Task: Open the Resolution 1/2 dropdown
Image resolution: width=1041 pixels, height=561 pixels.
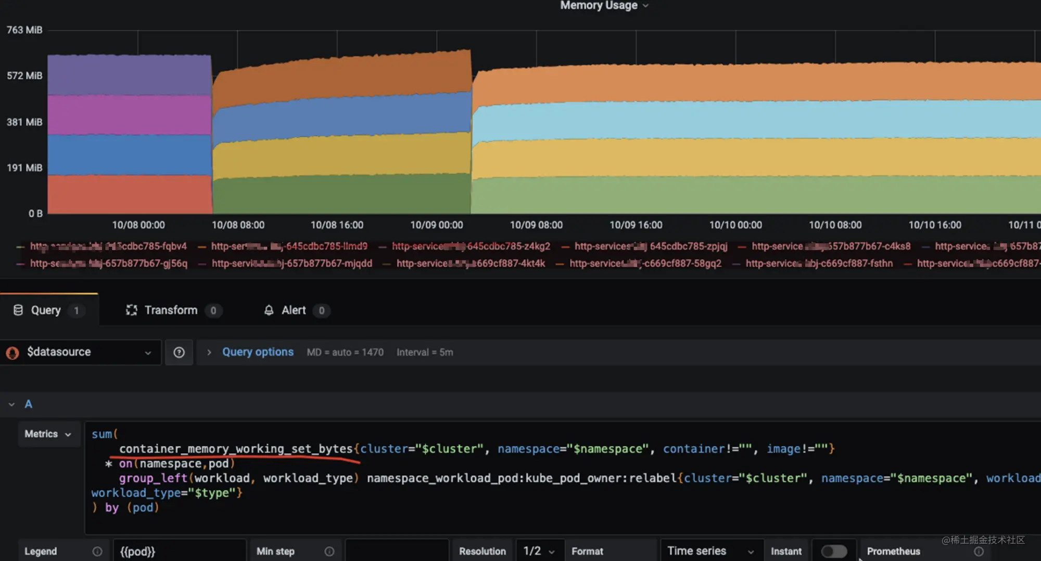Action: click(x=539, y=551)
